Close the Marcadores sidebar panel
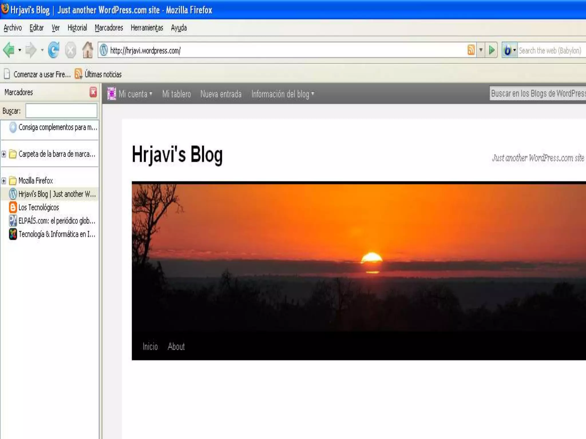The image size is (586, 439). click(x=93, y=92)
